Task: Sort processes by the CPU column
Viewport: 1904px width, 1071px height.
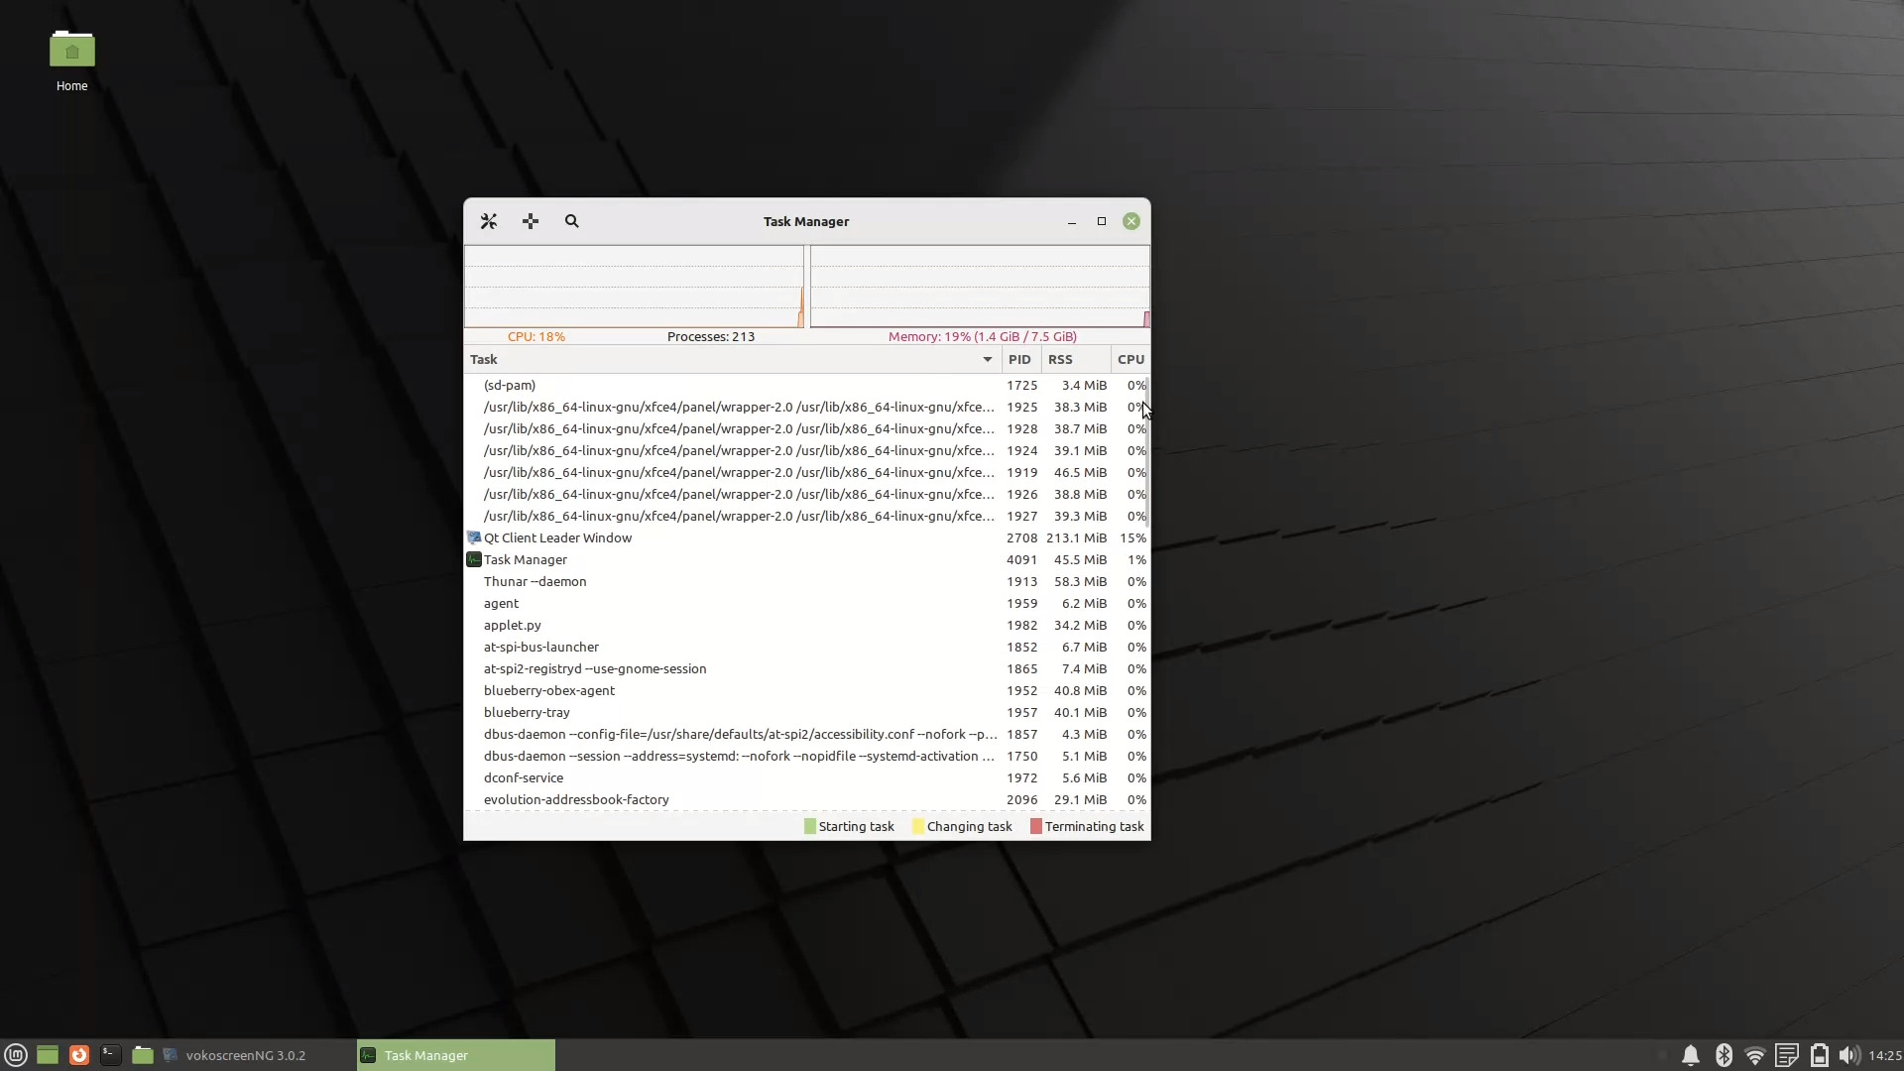Action: point(1130,359)
